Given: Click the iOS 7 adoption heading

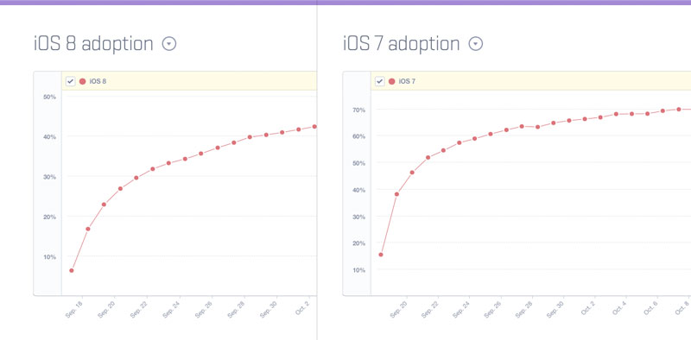Looking at the screenshot, I should (402, 44).
